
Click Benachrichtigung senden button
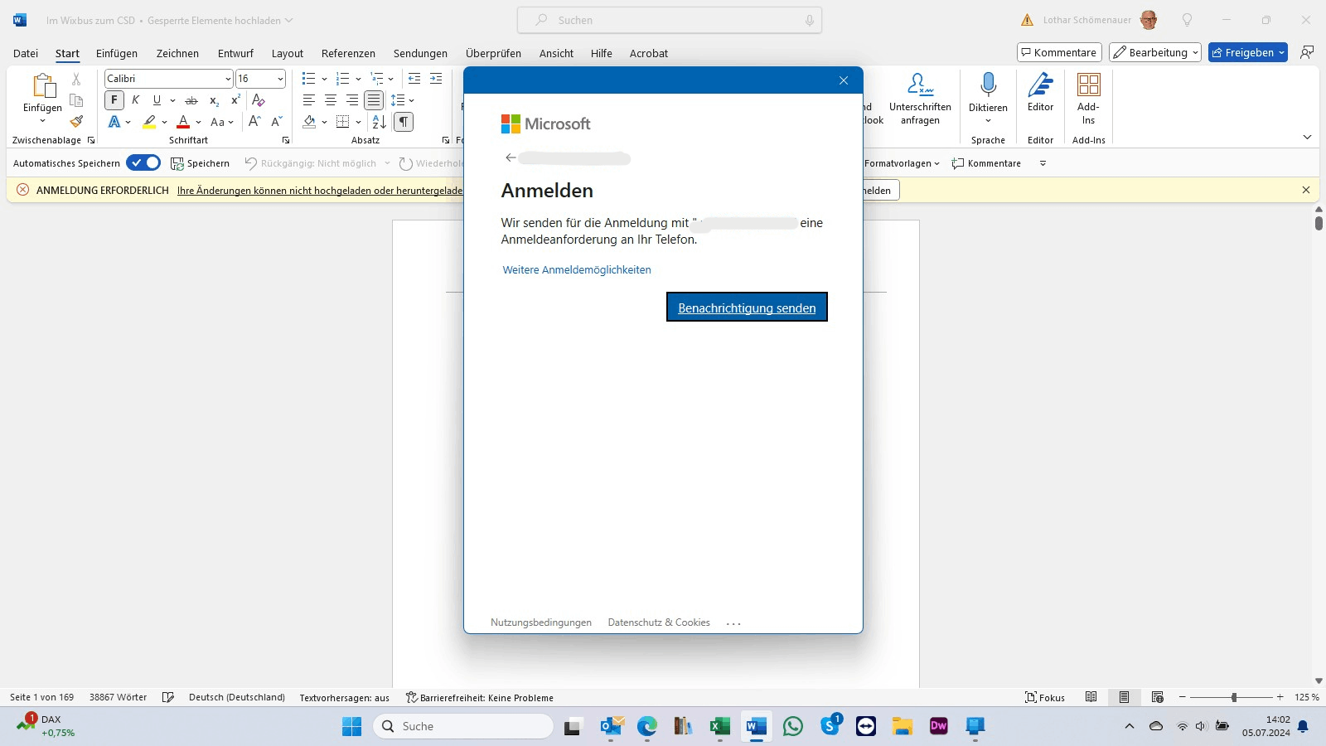click(x=747, y=307)
